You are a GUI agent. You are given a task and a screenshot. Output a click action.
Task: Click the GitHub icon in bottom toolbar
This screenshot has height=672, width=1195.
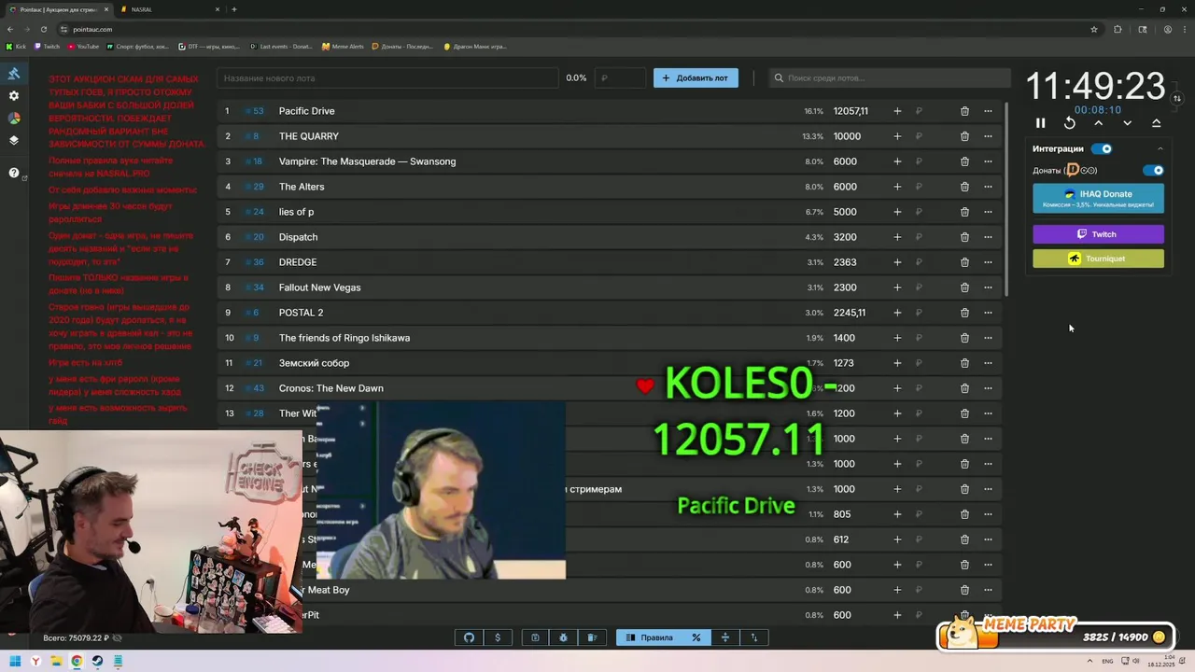pyautogui.click(x=470, y=637)
